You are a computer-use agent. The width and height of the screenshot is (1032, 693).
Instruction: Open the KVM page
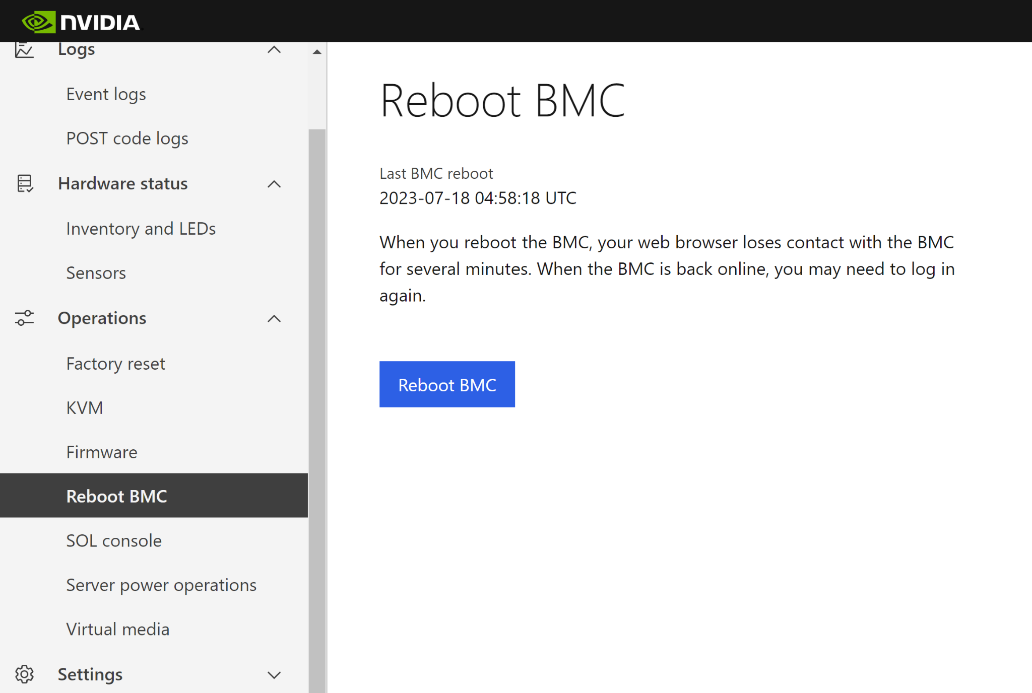pos(84,407)
